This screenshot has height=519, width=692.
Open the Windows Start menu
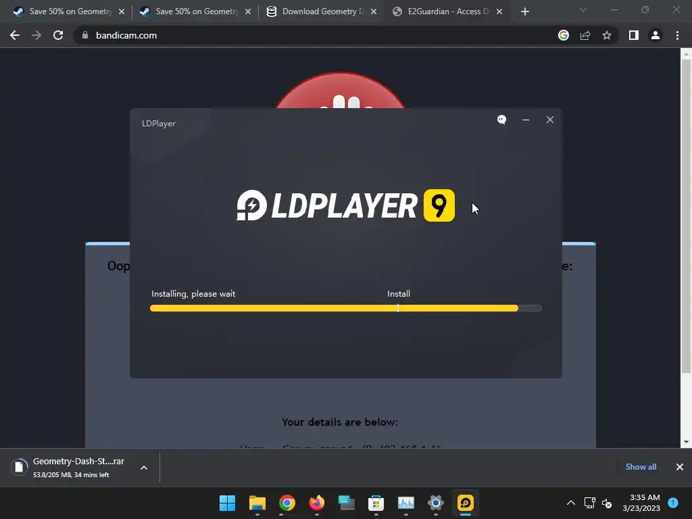[227, 503]
